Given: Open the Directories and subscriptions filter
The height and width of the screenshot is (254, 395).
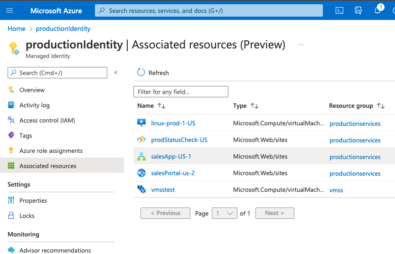Looking at the screenshot, I should (358, 10).
